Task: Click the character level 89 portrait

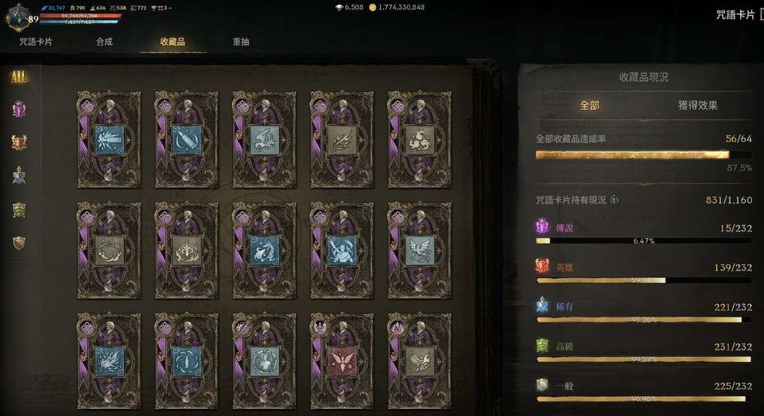Action: 19,18
